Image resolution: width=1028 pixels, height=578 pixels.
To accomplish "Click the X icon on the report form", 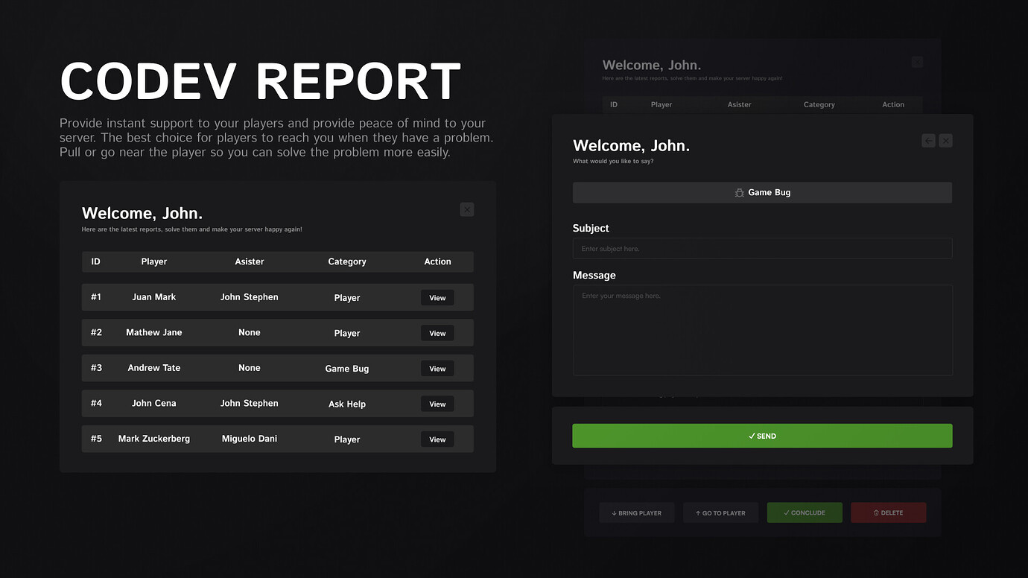I will pos(945,140).
